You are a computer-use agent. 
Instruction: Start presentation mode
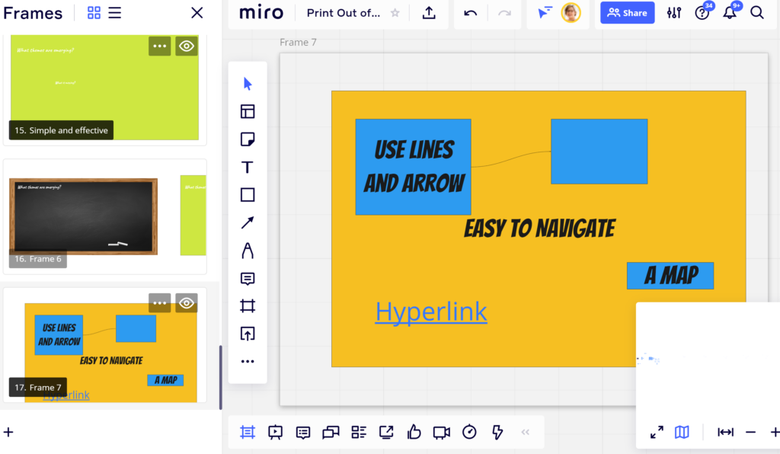pos(275,432)
